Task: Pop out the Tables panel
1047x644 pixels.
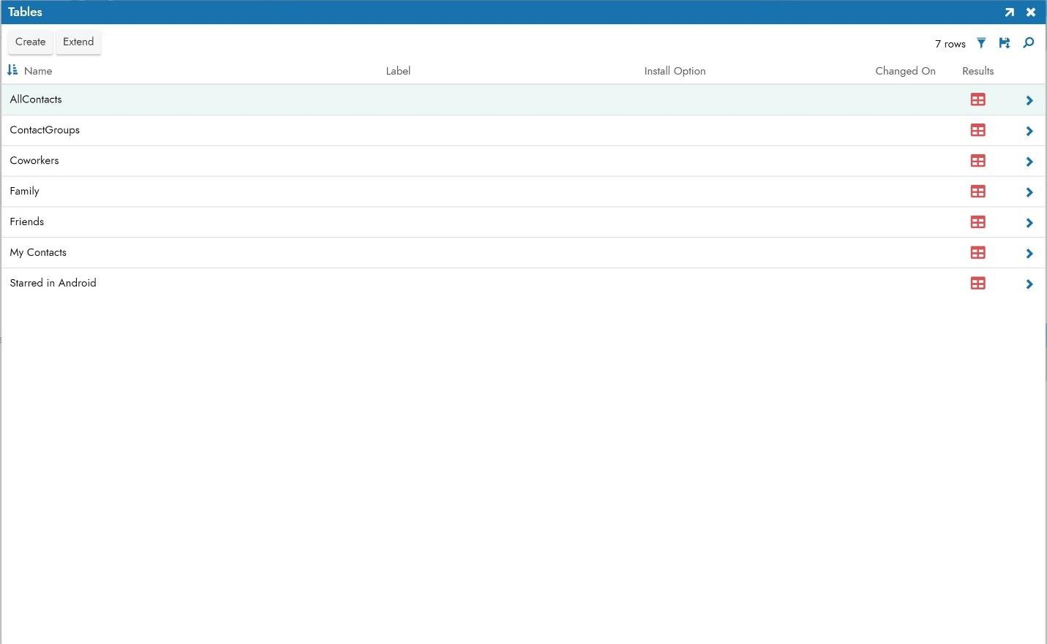Action: 1010,12
